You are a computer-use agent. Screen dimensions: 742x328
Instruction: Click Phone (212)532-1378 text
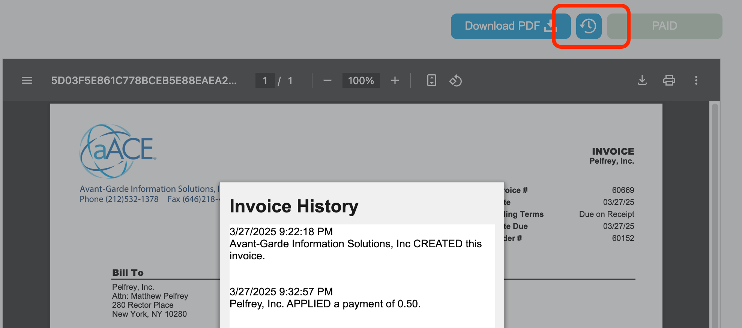[119, 199]
